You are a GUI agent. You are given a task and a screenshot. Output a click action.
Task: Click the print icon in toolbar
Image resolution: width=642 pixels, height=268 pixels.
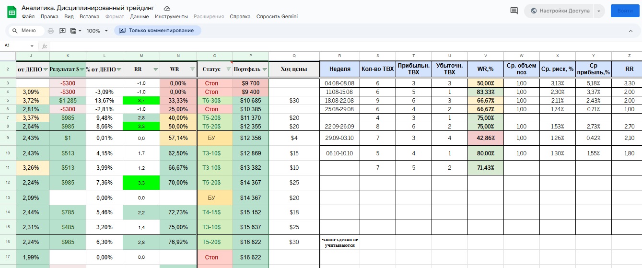pyautogui.click(x=50, y=31)
